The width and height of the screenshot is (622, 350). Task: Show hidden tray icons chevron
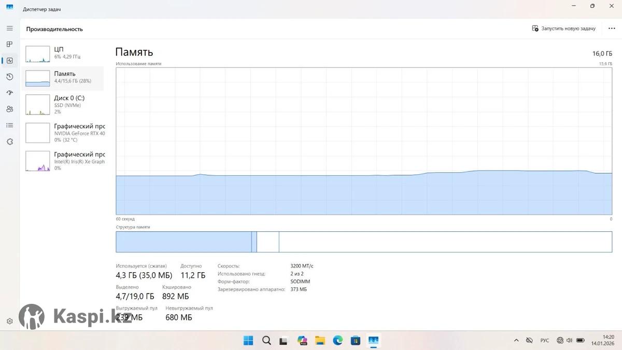tap(516, 341)
